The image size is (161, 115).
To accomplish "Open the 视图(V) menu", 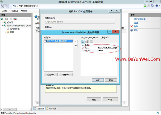I will 15,11.
